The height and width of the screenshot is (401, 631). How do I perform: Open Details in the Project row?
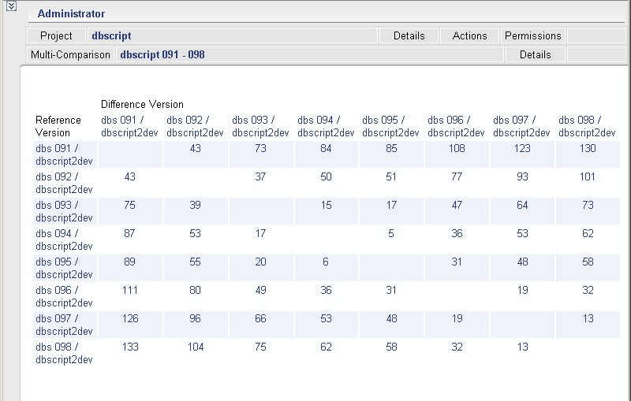(409, 35)
